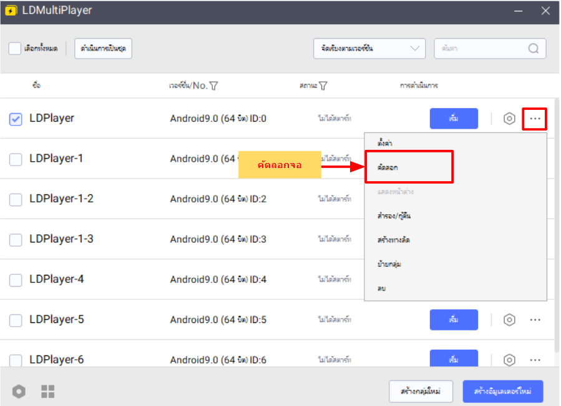Click version cell 'Android9.0 (64 บิต) ID:4'
The image size is (561, 406).
[218, 279]
